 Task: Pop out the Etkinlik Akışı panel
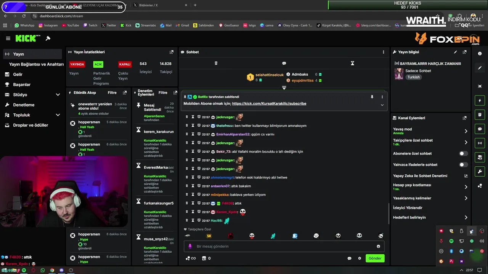click(x=125, y=92)
